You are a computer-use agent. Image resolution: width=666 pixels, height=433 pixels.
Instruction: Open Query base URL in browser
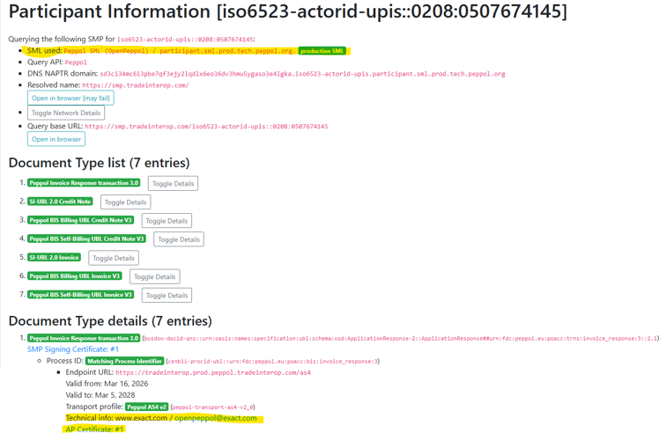[56, 139]
